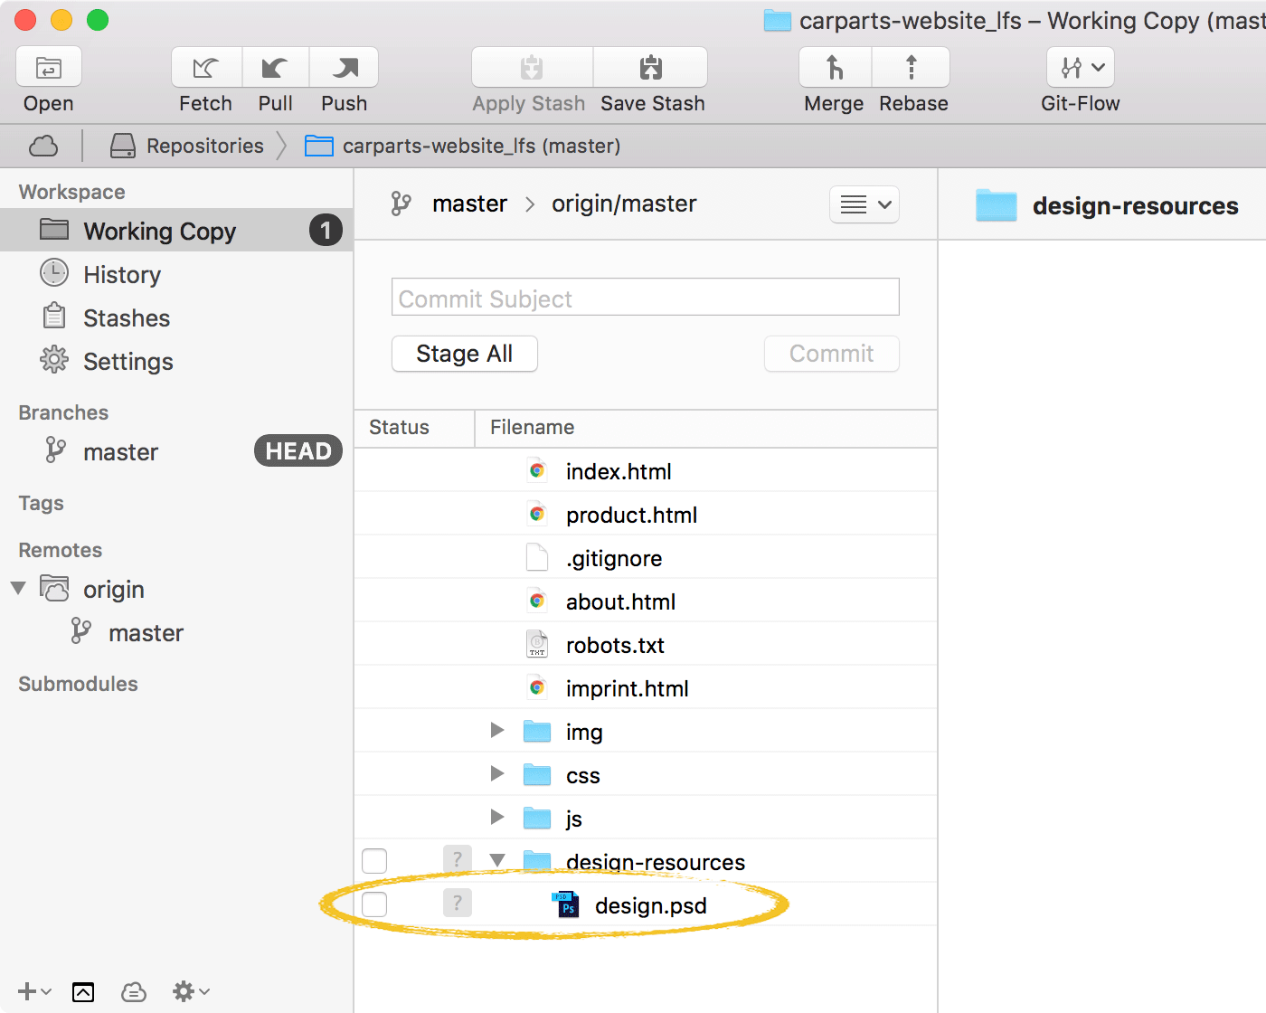
Task: Click the Save Stash icon
Action: click(x=651, y=68)
